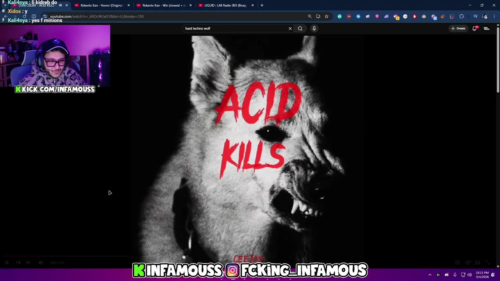This screenshot has height=281, width=500.
Task: Open the Chrome profile avatar
Action: (x=485, y=16)
